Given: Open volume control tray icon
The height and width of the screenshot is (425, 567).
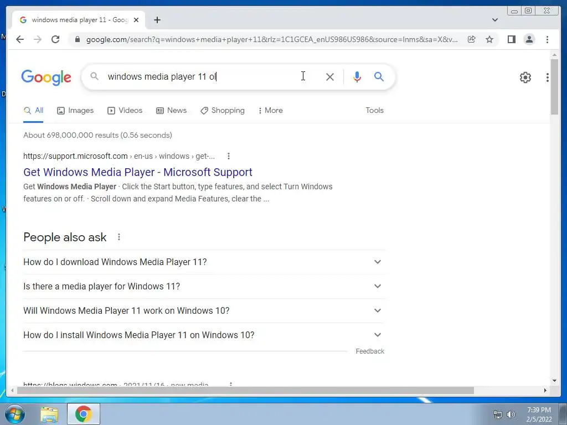Looking at the screenshot, I should [511, 414].
